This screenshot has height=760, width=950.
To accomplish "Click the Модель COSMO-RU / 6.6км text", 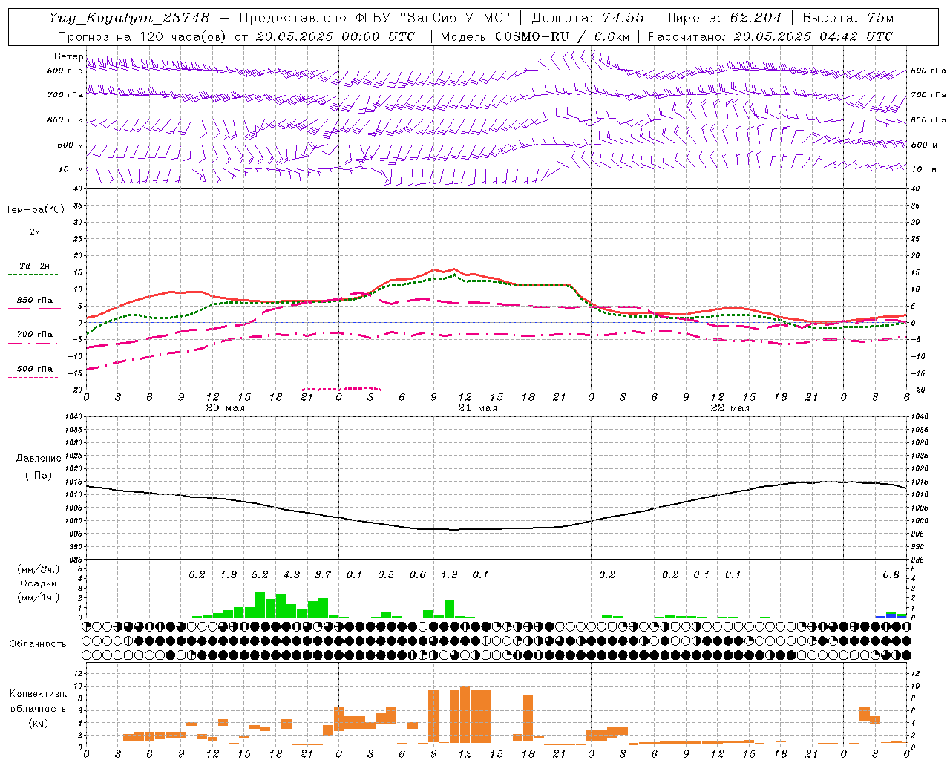I will pos(534,36).
